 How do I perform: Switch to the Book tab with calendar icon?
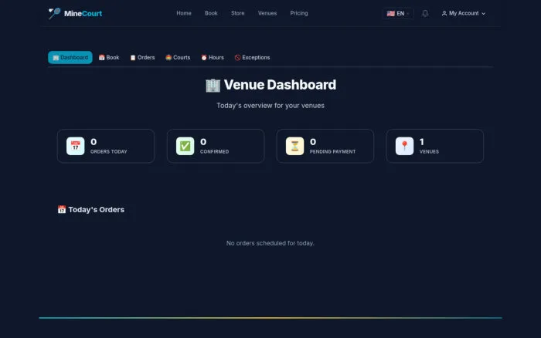[109, 58]
